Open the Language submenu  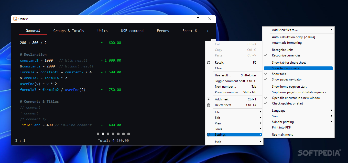298,111
